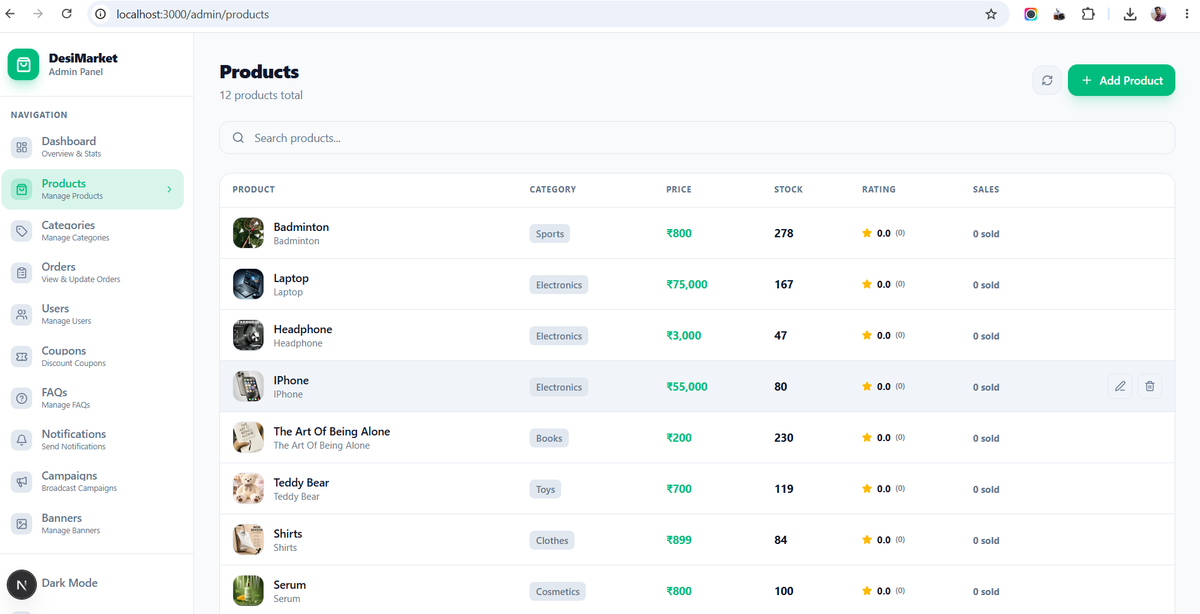The width and height of the screenshot is (1200, 614).
Task: Open browser extensions puzzle icon
Action: pos(1088,14)
